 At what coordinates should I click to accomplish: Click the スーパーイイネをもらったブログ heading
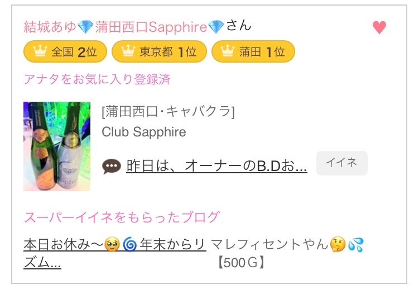coord(122,217)
